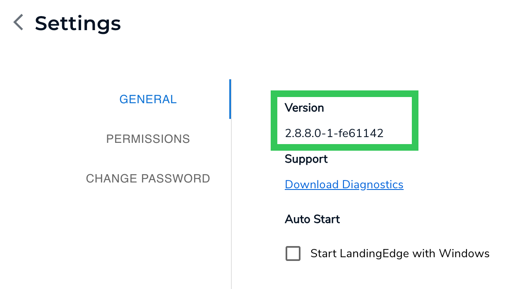This screenshot has height=289, width=524.
Task: Navigate back using the left chevron icon
Action: tap(18, 22)
